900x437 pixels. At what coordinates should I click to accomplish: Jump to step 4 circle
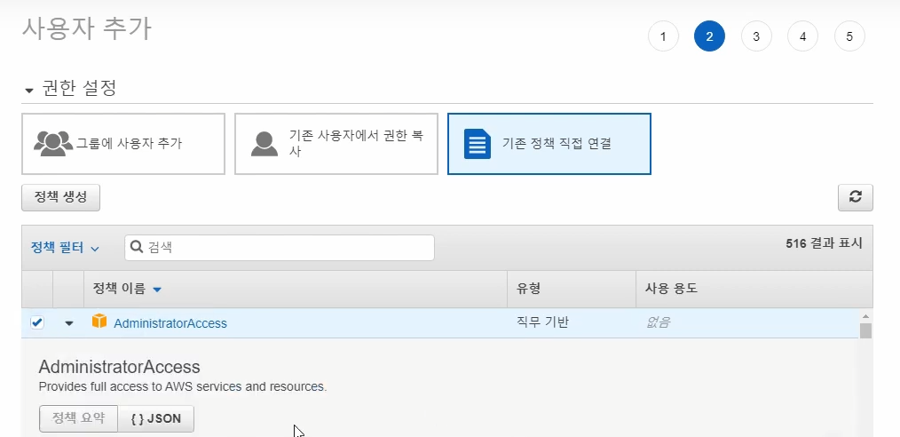[802, 36]
